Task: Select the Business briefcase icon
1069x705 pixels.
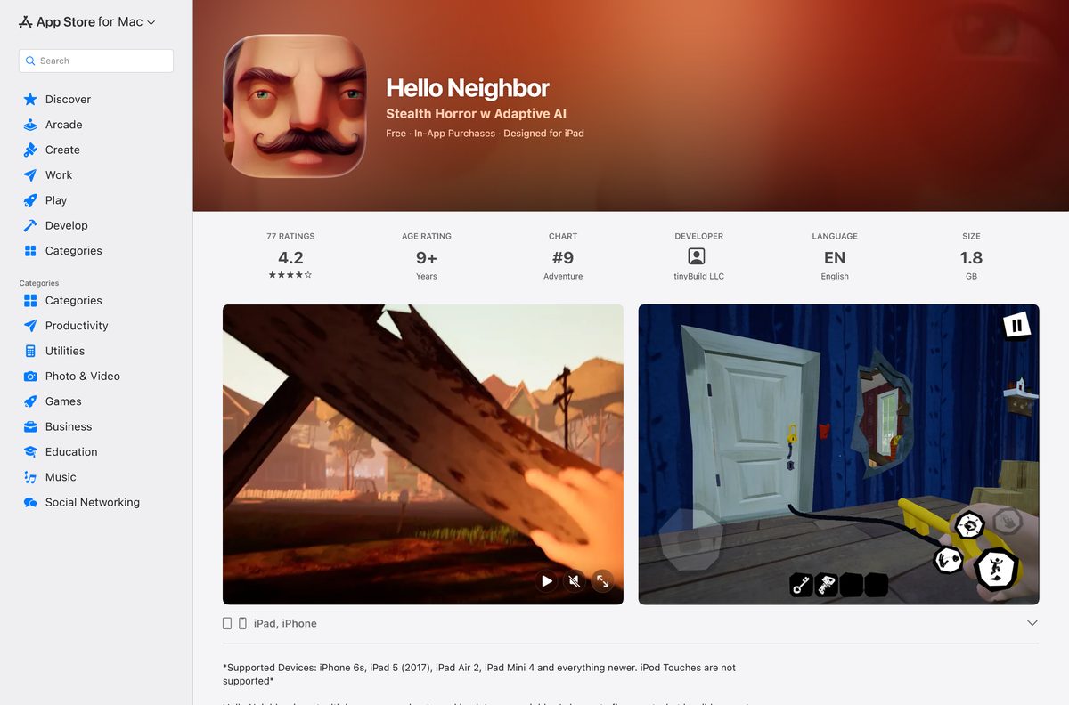Action: coord(30,426)
